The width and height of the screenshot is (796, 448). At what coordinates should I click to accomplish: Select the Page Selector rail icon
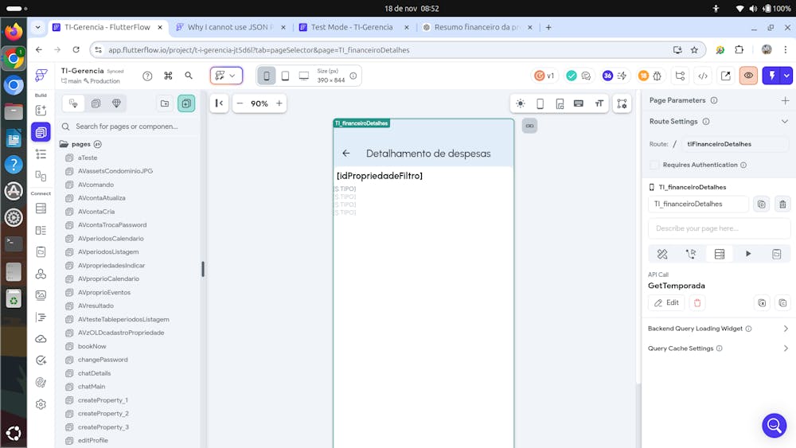tap(41, 132)
